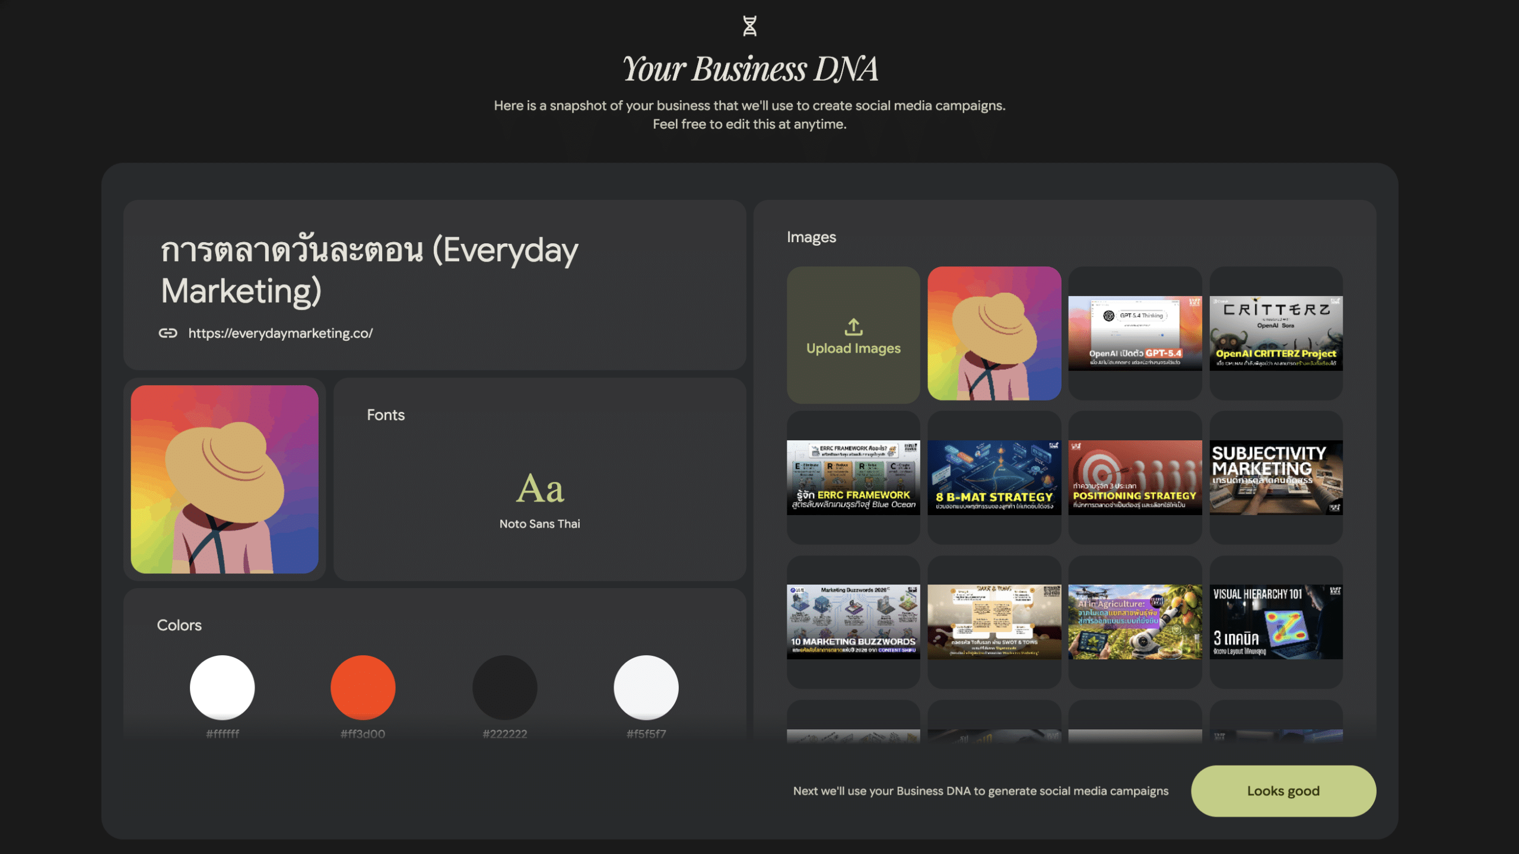Select the OpenAI CRITTERZ Project thumbnail
The height and width of the screenshot is (854, 1519).
coord(1276,334)
